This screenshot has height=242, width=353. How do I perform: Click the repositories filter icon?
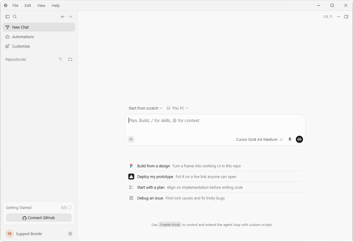60,60
